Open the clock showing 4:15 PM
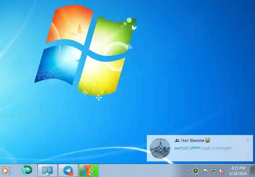Viewport: 255px width, 177px height. point(238,168)
